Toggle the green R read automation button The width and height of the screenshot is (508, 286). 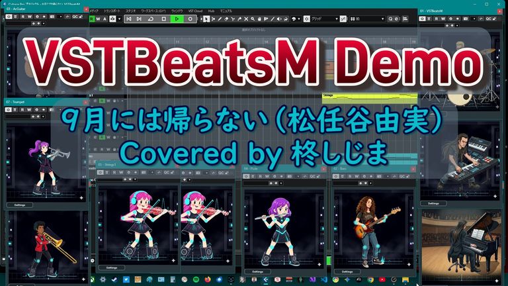tap(92, 19)
